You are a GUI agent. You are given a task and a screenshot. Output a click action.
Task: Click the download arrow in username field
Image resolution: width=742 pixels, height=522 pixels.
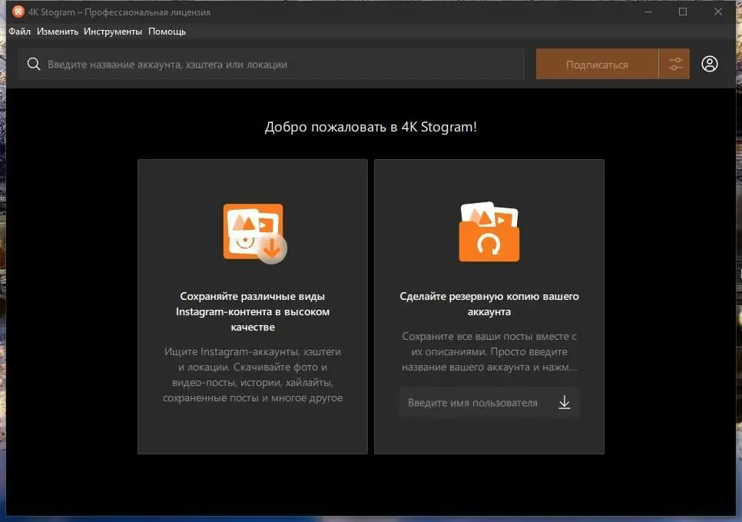(x=564, y=403)
